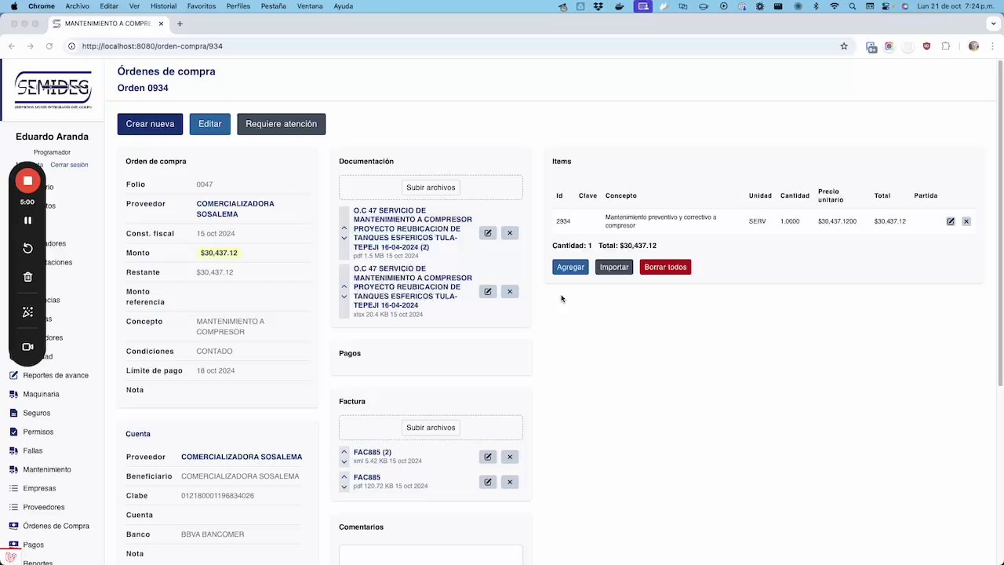The image size is (1004, 565).
Task: Click inside the Comentarios text field
Action: pyautogui.click(x=431, y=555)
